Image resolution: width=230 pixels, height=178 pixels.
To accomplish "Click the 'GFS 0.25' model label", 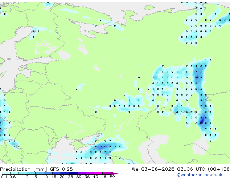I will [x=61, y=169].
